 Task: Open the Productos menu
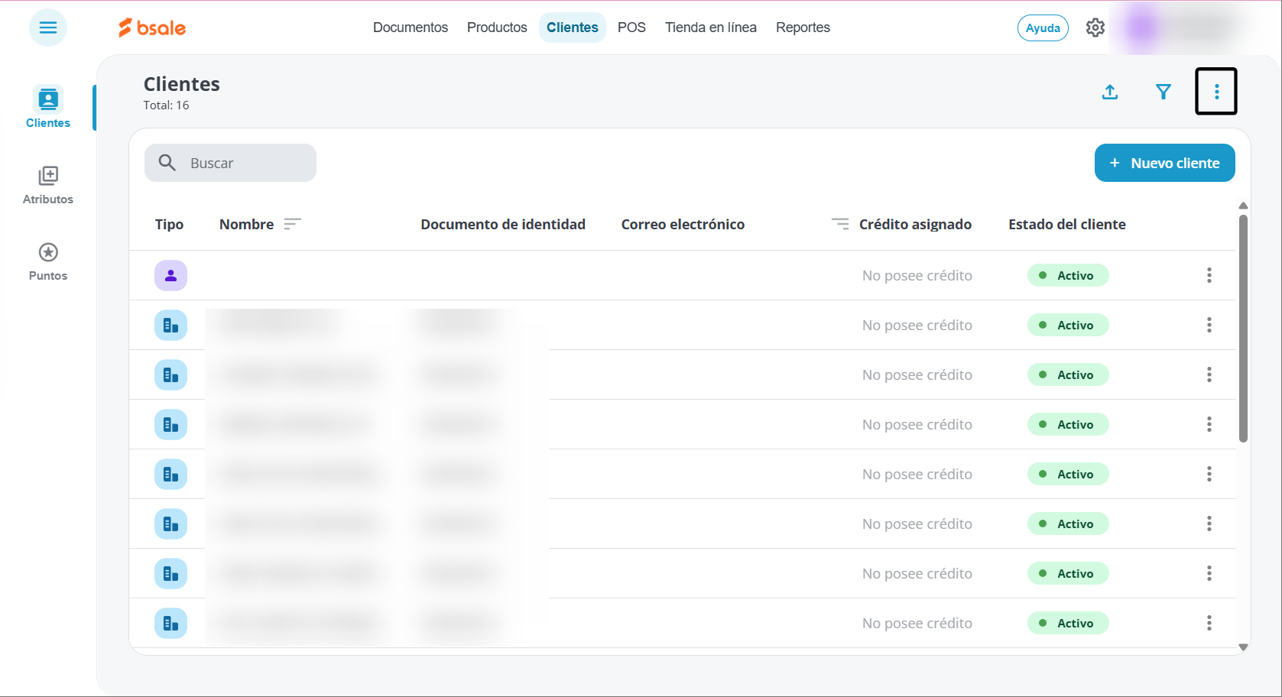click(x=497, y=28)
